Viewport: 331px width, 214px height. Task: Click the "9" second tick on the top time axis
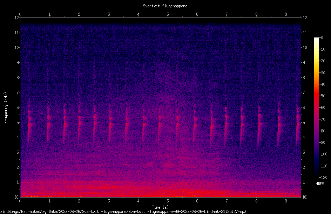(286, 14)
